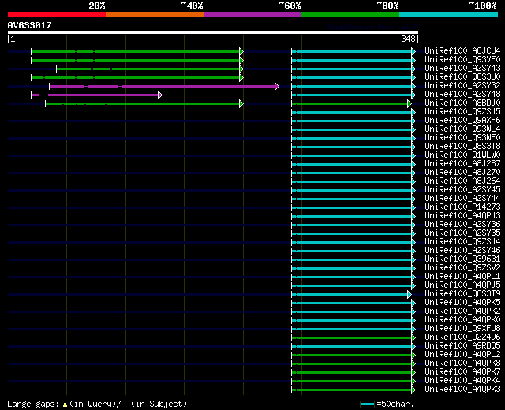Select the UniRef100_P14273 hit label

pos(462,207)
